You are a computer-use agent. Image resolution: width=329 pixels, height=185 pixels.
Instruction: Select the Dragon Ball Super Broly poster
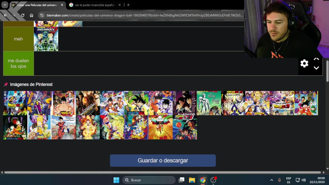pos(15,103)
